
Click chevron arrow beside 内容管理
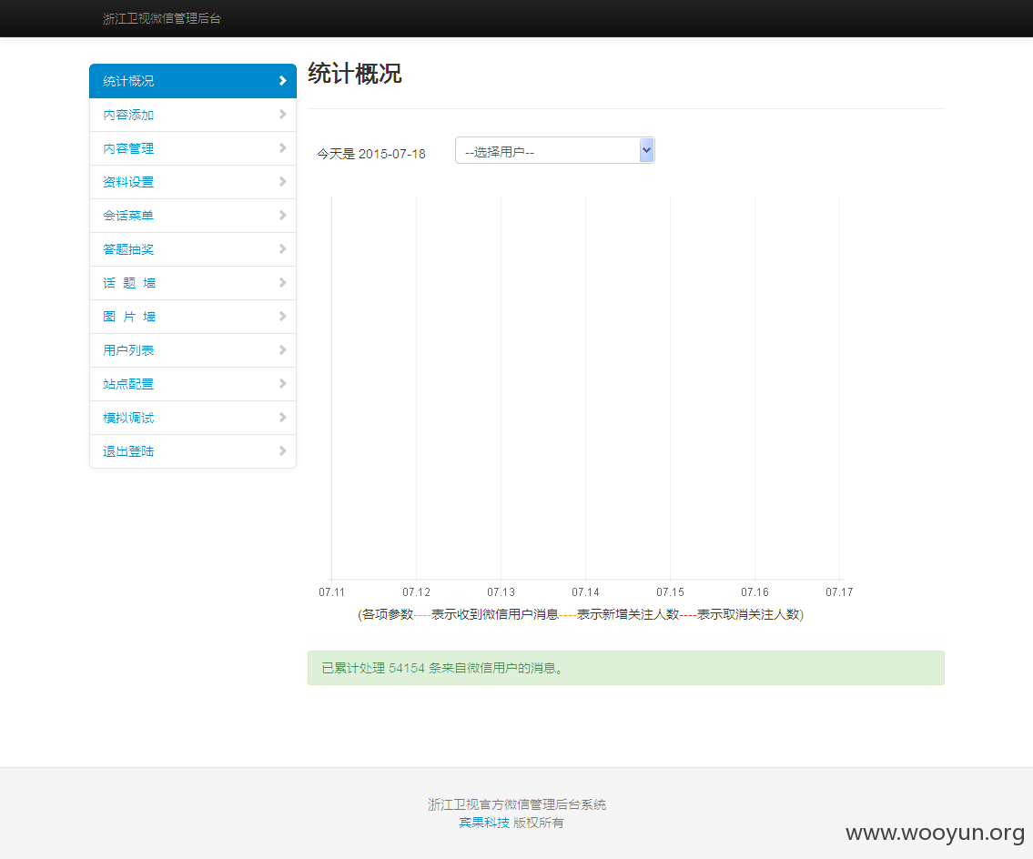coord(283,147)
